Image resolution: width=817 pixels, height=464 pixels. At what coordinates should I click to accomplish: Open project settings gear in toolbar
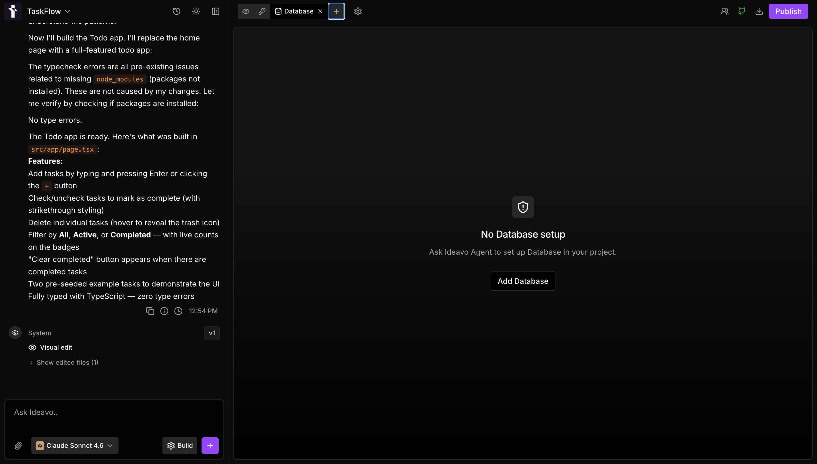[358, 12]
